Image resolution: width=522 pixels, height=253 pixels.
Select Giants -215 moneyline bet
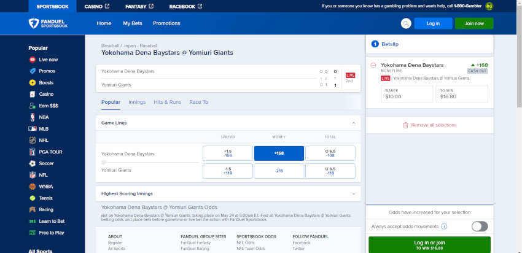point(279,171)
